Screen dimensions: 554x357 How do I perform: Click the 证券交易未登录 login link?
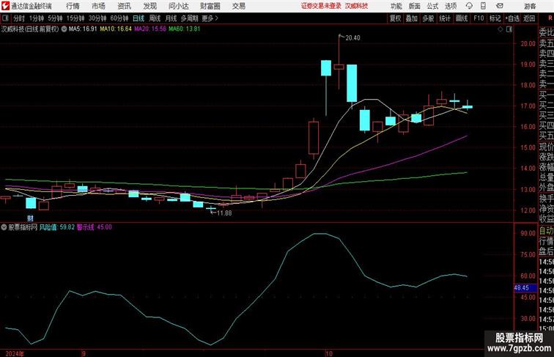pyautogui.click(x=321, y=6)
